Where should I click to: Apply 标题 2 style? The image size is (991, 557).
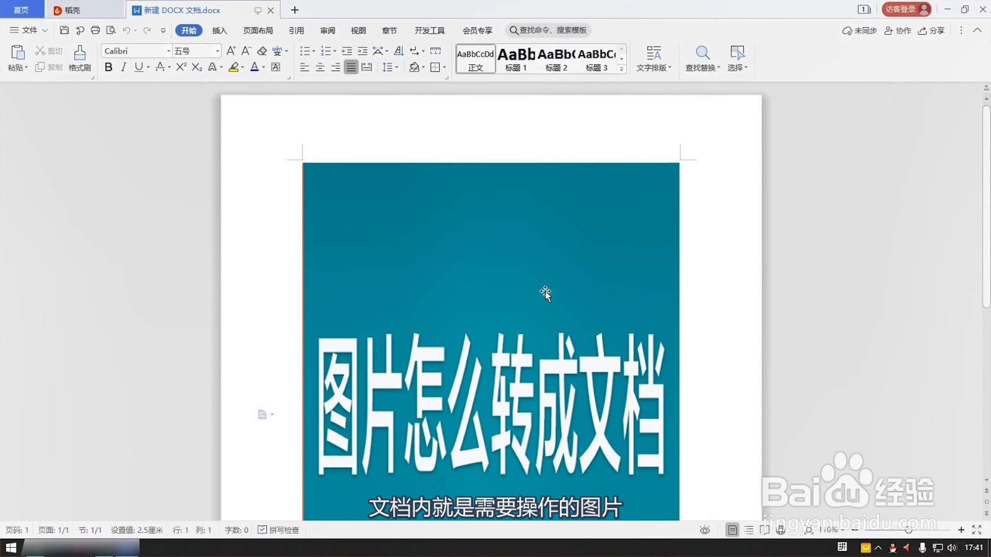[556, 59]
